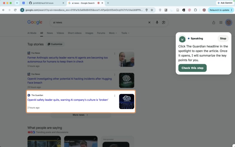This screenshot has height=147, width=235.
Task: Switch to the jjoh858/HackToFuture GitHub tab
Action: click(x=43, y=3)
